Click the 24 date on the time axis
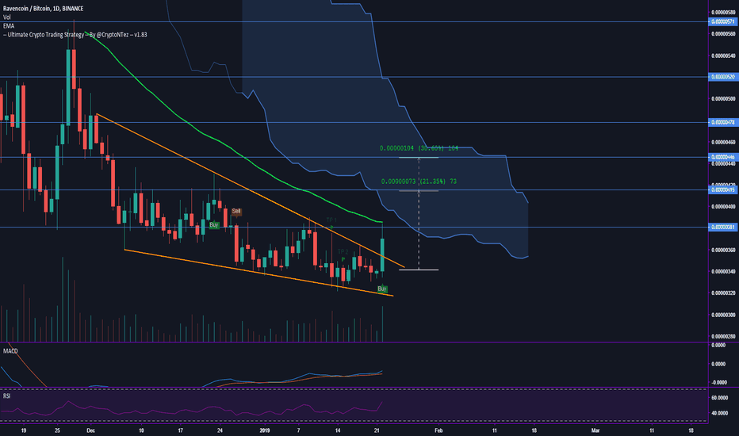Image resolution: width=739 pixels, height=436 pixels. pyautogui.click(x=220, y=430)
